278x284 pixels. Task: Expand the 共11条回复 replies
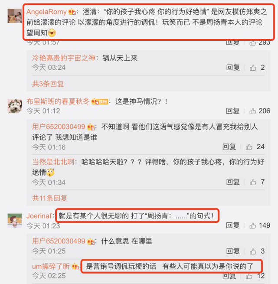pos(49,198)
